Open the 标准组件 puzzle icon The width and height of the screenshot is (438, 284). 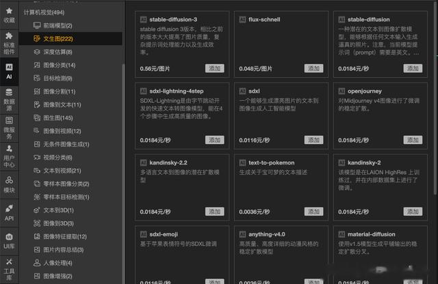click(9, 35)
